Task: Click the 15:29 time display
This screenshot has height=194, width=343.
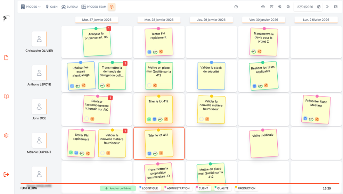Action: tap(327, 188)
